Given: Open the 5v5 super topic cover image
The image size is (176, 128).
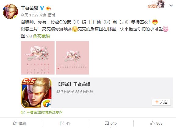Looking at the screenshot, I should (x=36, y=93).
